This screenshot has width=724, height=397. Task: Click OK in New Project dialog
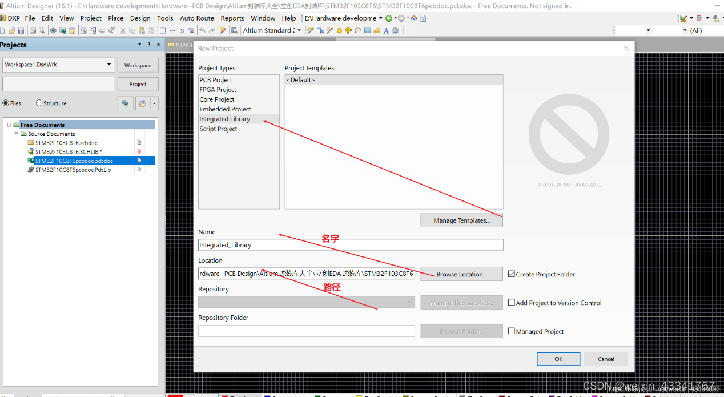click(558, 359)
